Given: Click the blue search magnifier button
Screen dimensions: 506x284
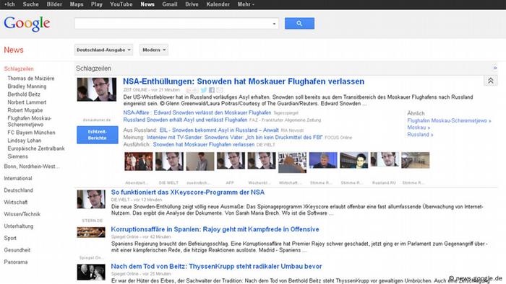Looking at the screenshot, I should coord(299,24).
